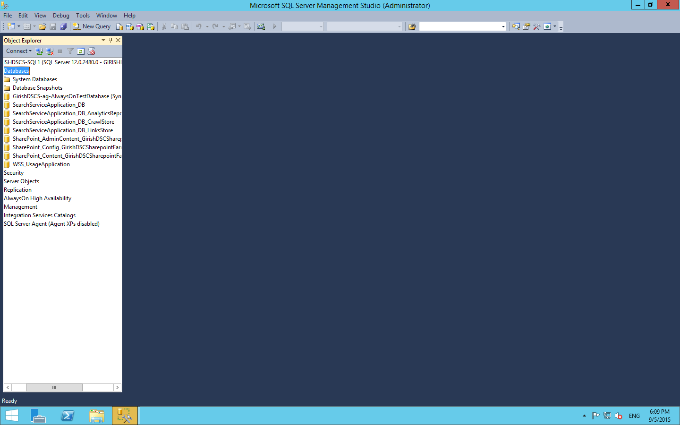Expand the New Project dropdown arrow
Viewport: 680px width, 425px height.
pyautogui.click(x=19, y=26)
